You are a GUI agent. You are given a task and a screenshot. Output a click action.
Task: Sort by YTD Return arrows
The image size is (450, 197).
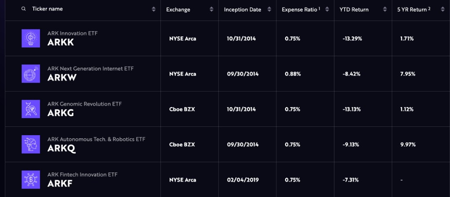[385, 9]
